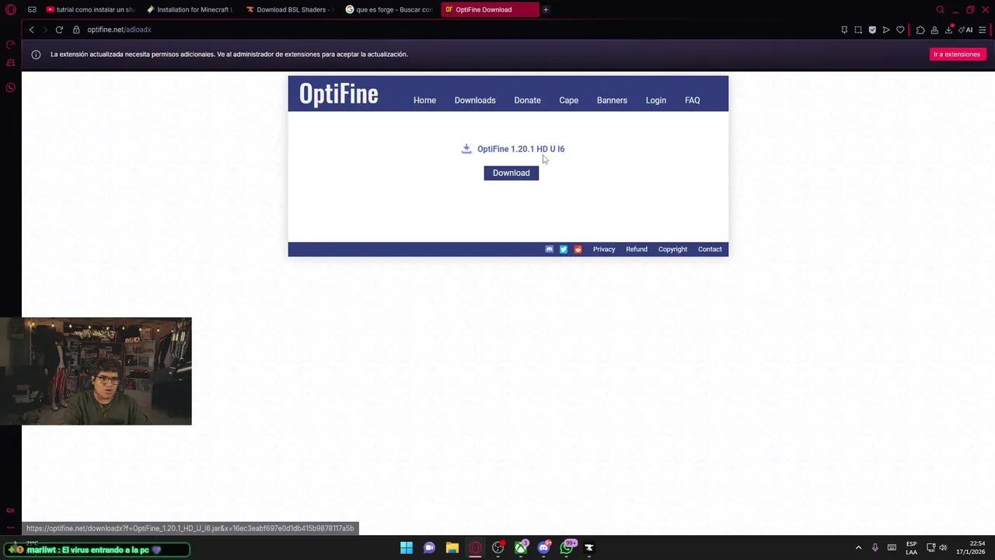Click the volume speaker icon in tray
This screenshot has height=560, width=995.
tap(943, 548)
